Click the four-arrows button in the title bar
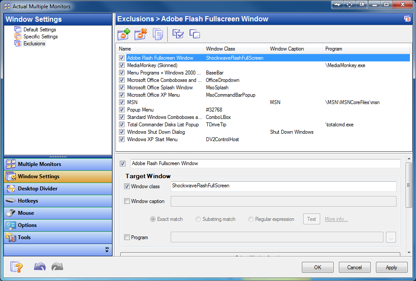The height and width of the screenshot is (281, 416). 349,4
